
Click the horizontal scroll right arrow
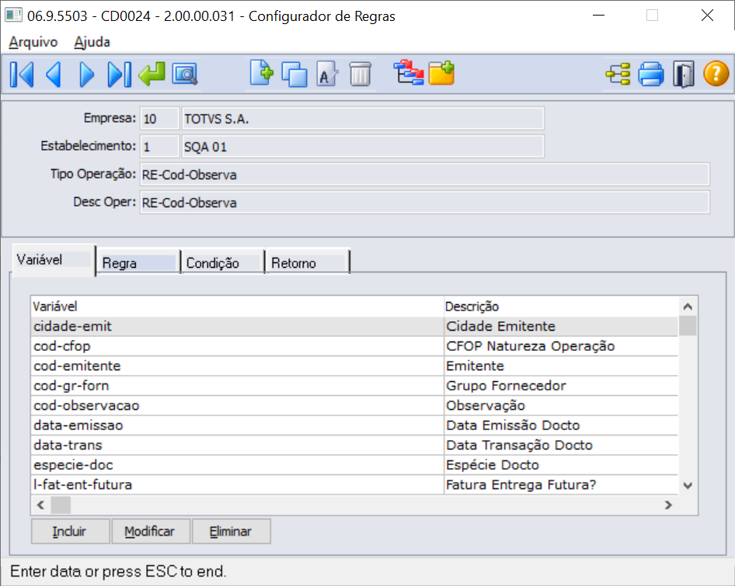668,505
